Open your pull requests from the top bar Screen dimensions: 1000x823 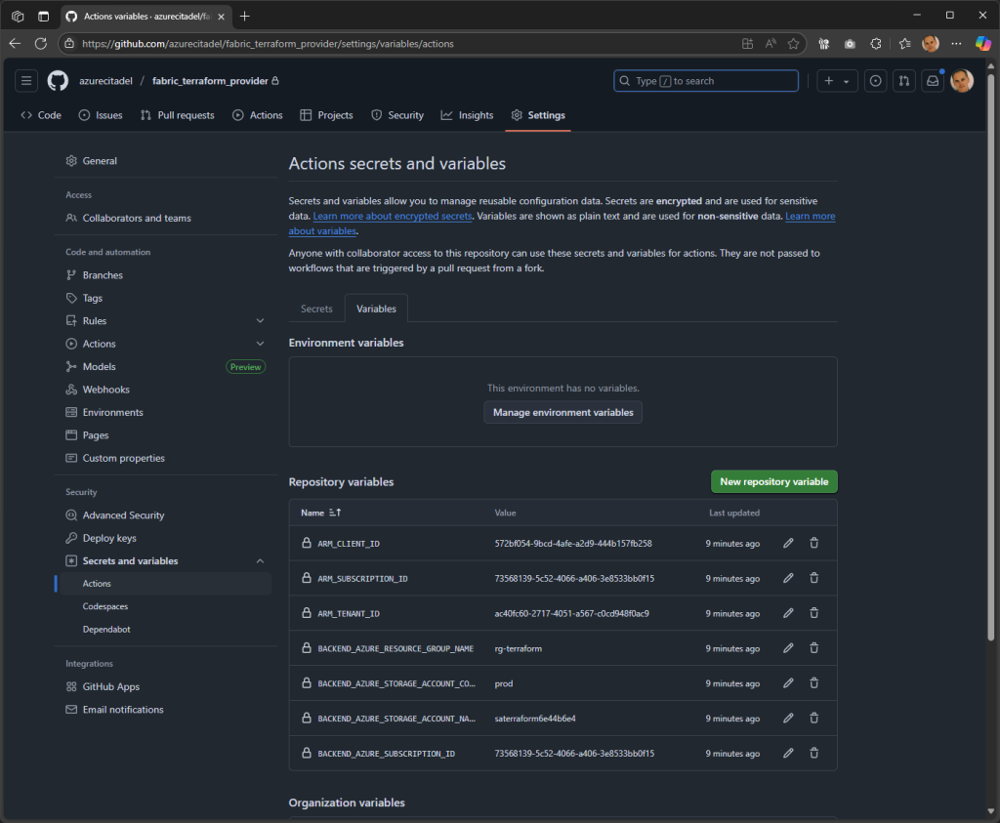click(x=903, y=80)
